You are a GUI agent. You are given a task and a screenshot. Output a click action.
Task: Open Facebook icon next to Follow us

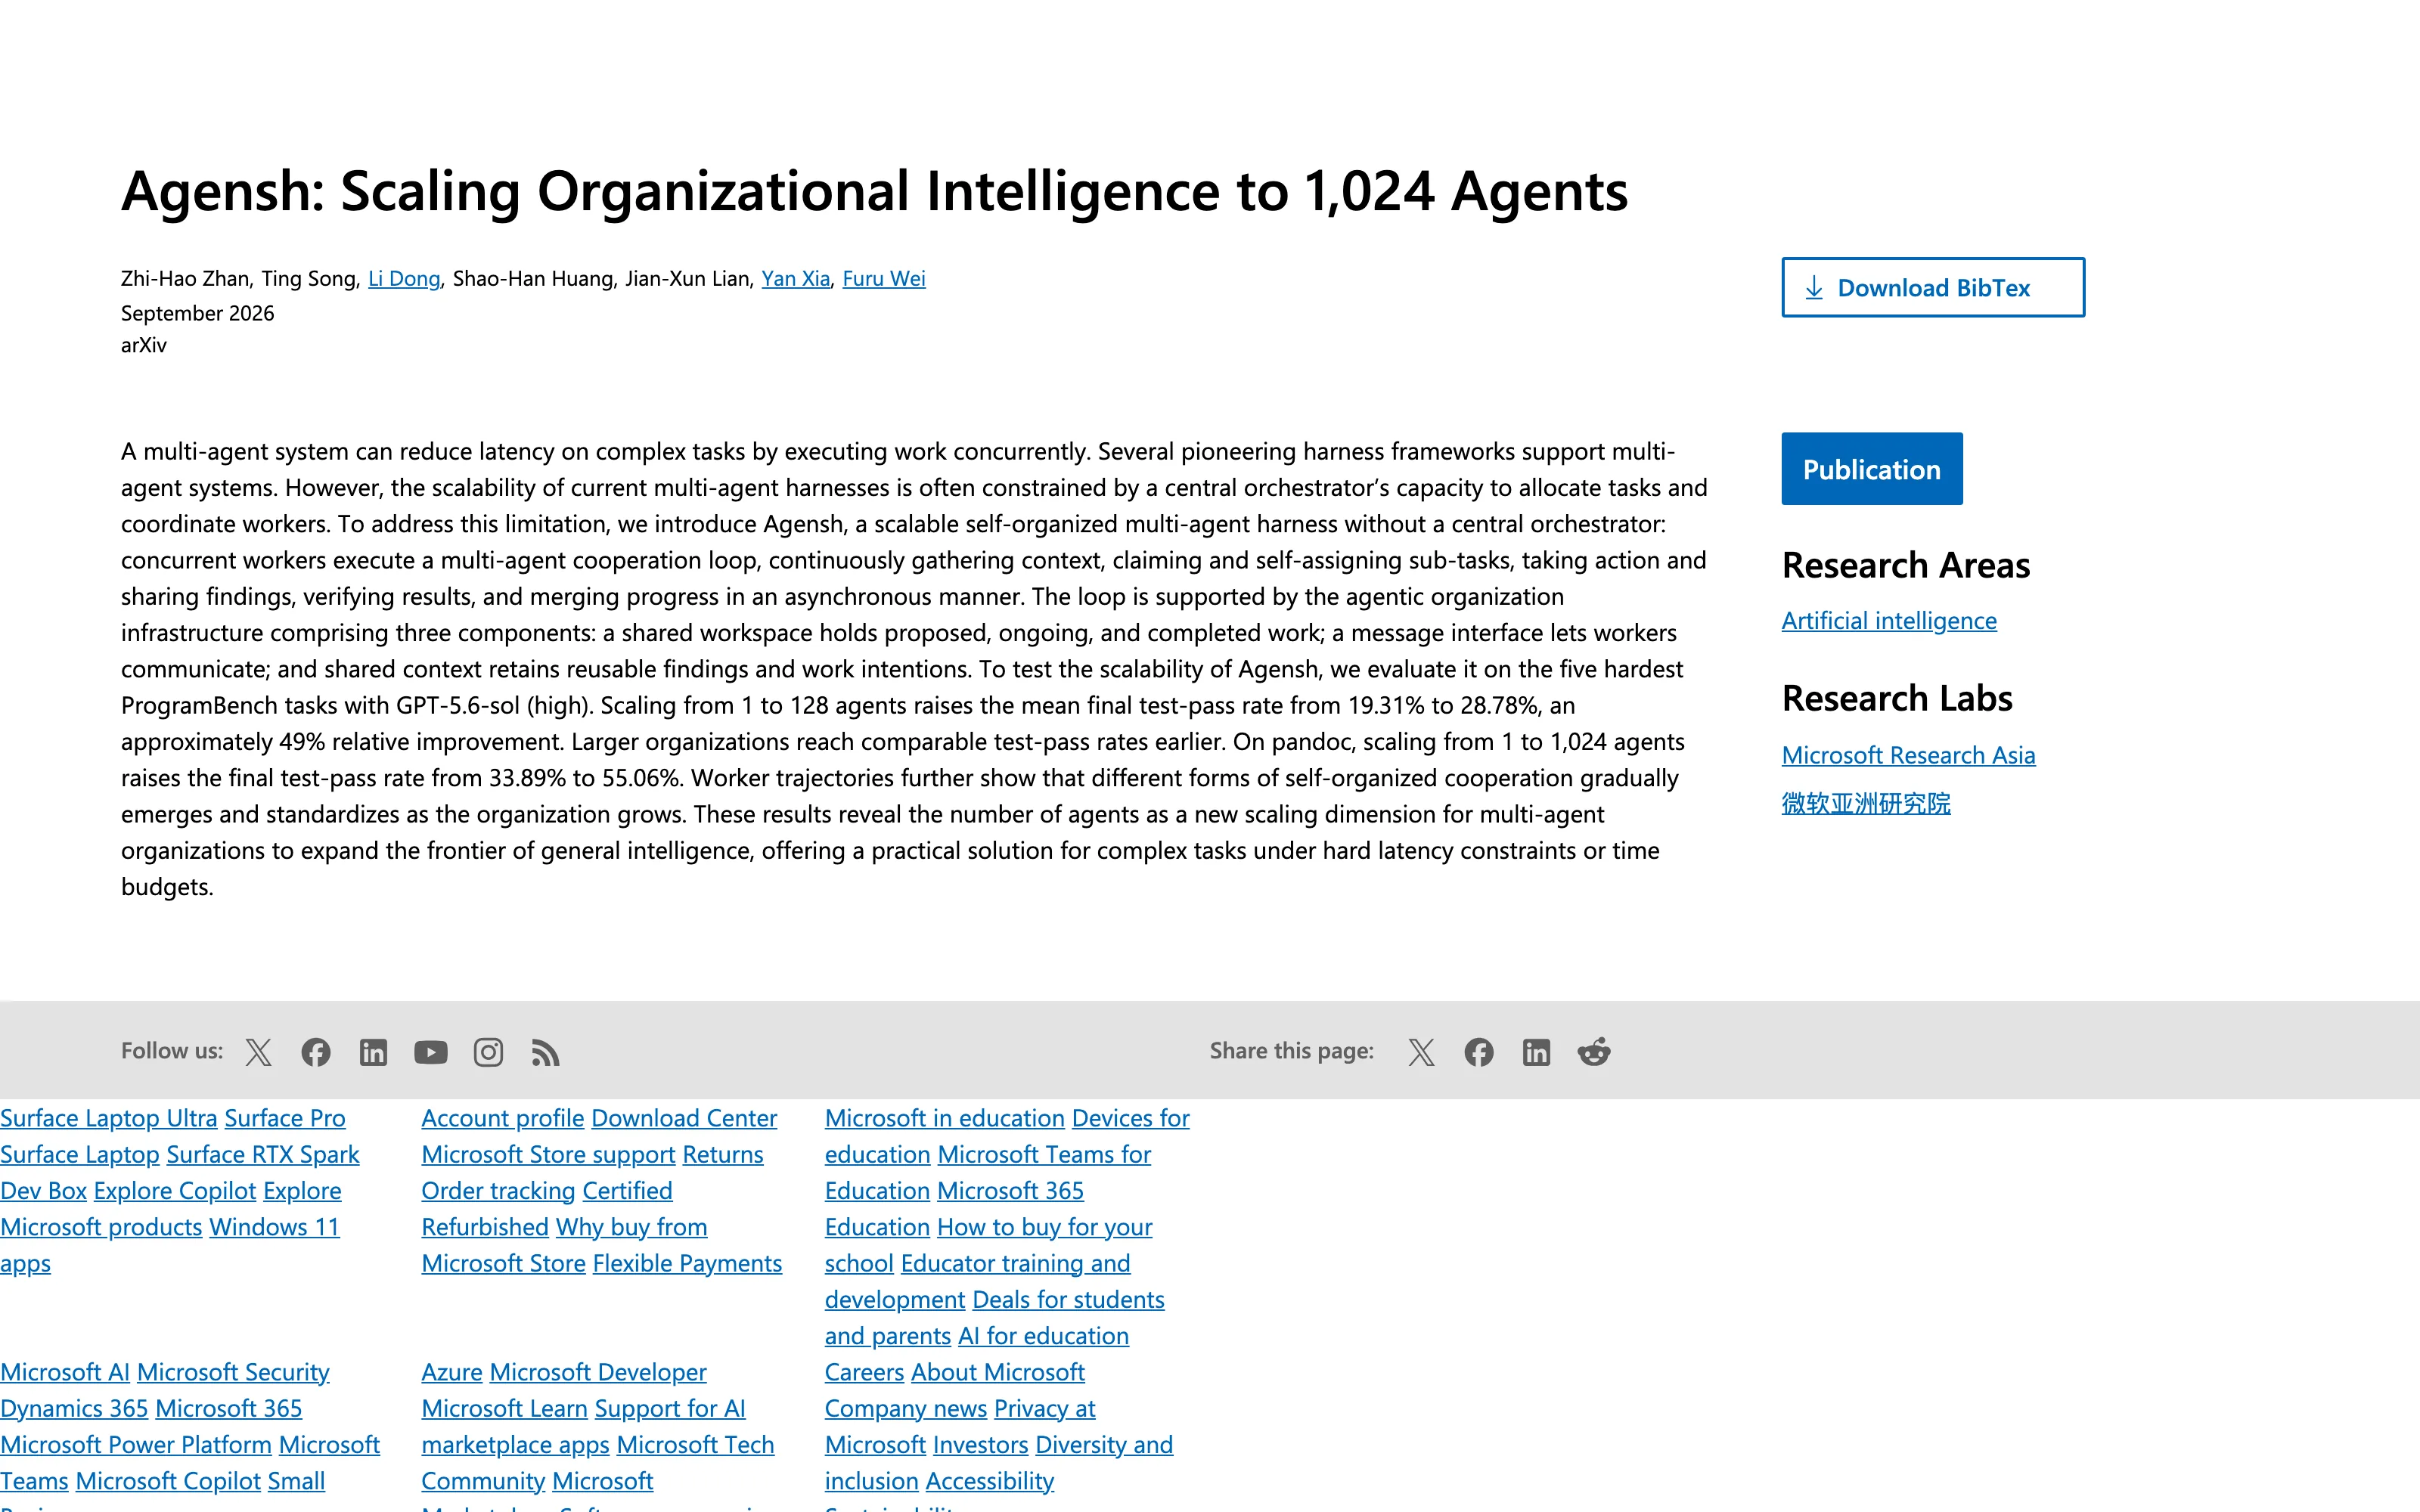tap(316, 1052)
